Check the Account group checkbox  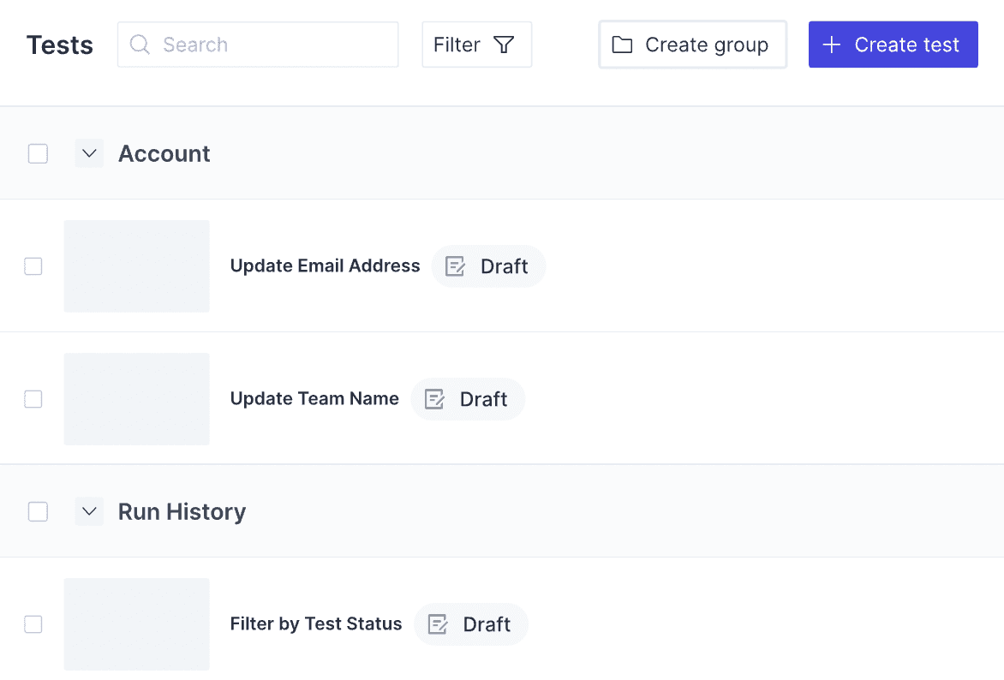click(x=38, y=152)
